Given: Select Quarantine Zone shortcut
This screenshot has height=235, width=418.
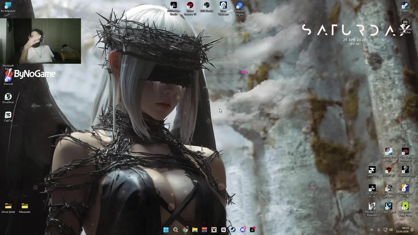Looking at the screenshot, I should (405, 210).
